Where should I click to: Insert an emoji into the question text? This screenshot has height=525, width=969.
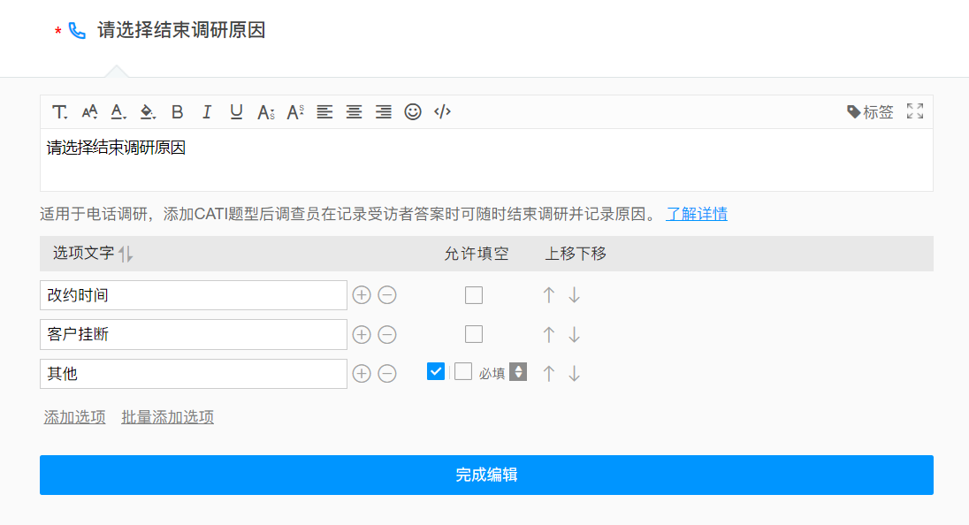tap(413, 111)
